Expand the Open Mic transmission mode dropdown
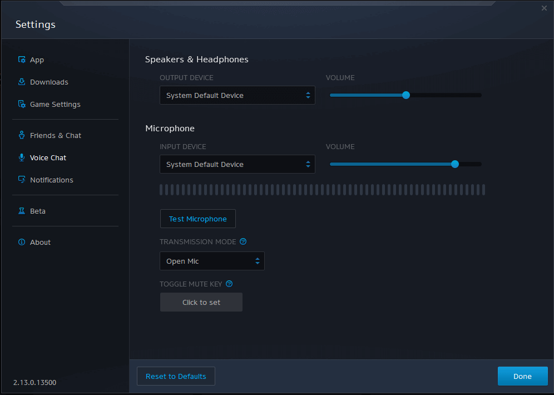Viewport: 554px width, 395px height. (211, 261)
